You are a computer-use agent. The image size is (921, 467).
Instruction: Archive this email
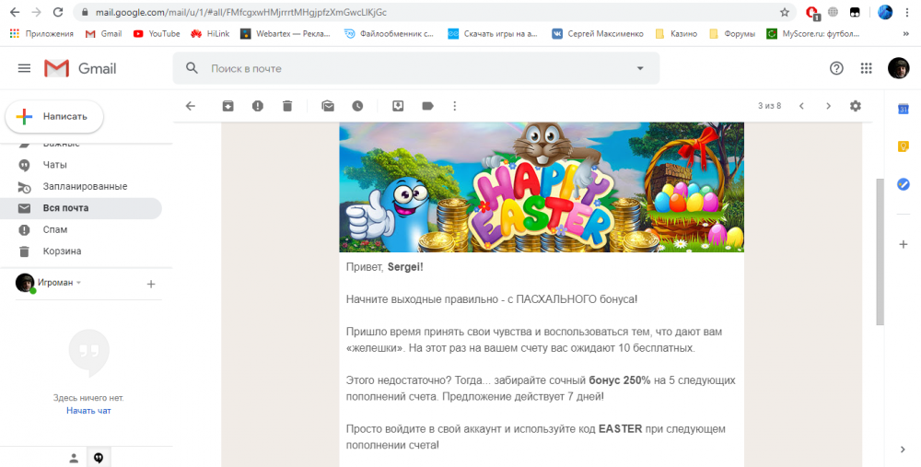[x=227, y=106]
